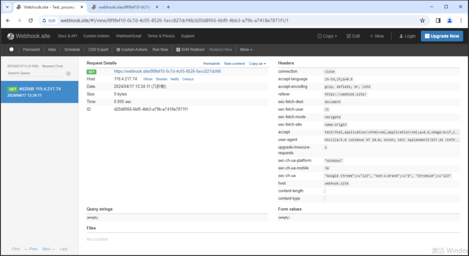Click the Edit button
Image resolution: width=469 pixels, height=256 pixels.
tap(353, 36)
